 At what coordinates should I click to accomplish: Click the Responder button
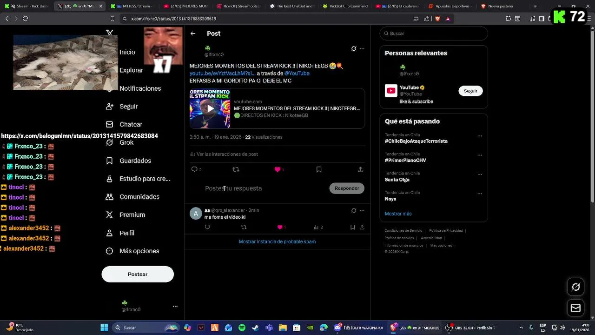click(347, 188)
